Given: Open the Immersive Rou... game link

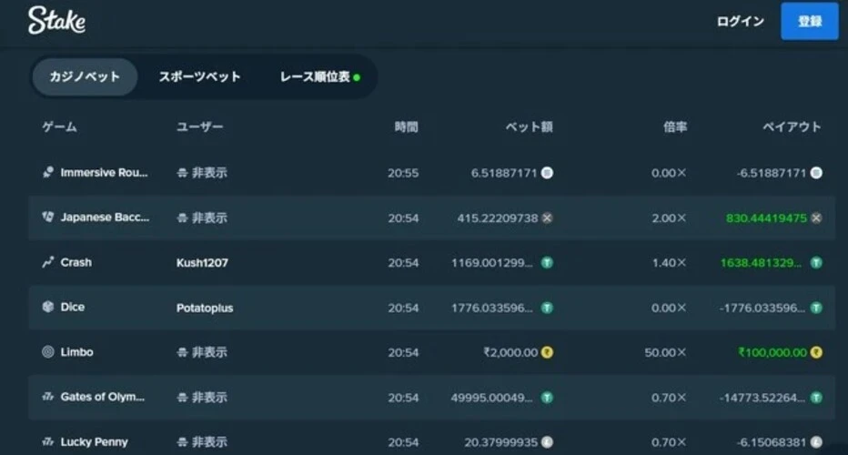Looking at the screenshot, I should click(x=104, y=173).
